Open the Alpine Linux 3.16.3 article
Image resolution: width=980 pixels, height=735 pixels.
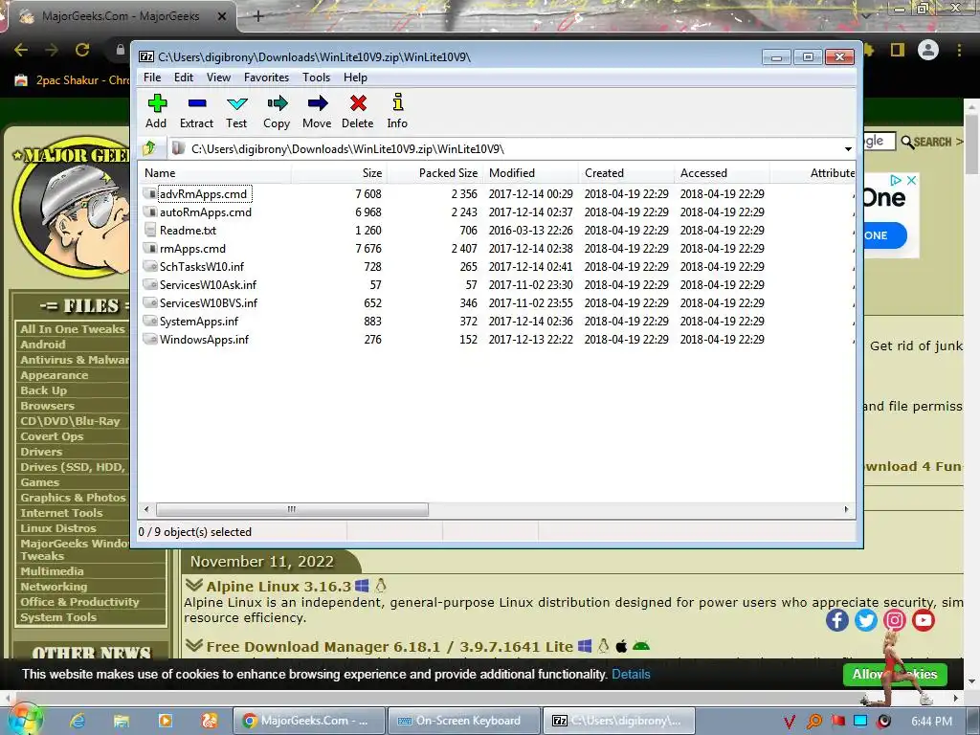coord(278,587)
